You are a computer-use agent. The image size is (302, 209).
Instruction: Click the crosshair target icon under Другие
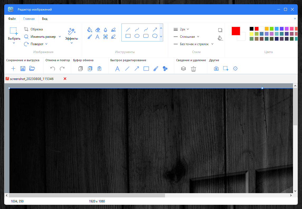(x=235, y=69)
